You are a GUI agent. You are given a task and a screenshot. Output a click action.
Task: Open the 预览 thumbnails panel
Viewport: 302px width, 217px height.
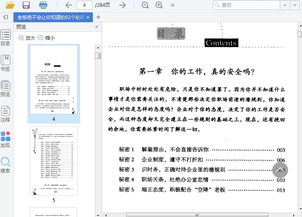(6, 89)
